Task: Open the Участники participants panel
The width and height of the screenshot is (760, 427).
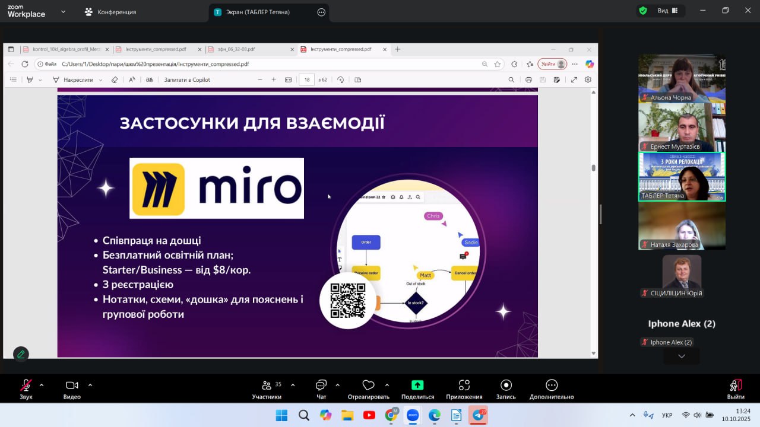Action: click(x=267, y=385)
